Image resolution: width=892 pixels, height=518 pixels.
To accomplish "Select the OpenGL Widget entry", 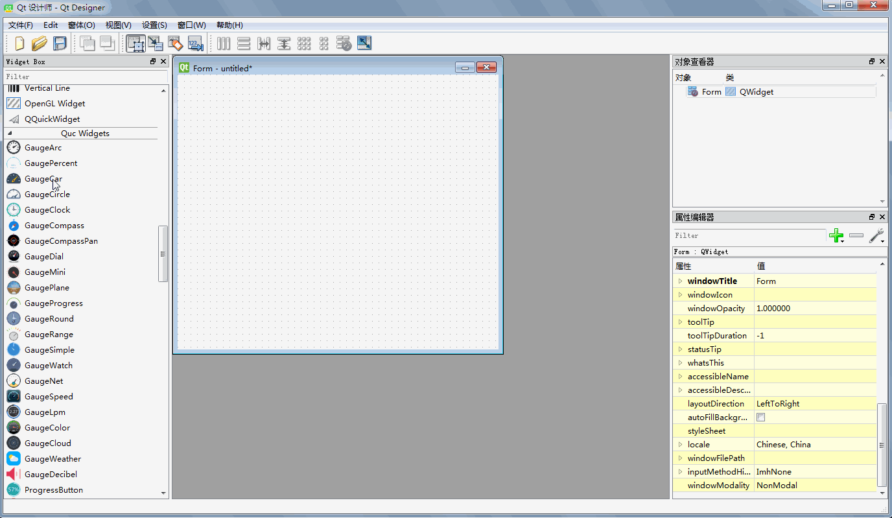I will [54, 104].
